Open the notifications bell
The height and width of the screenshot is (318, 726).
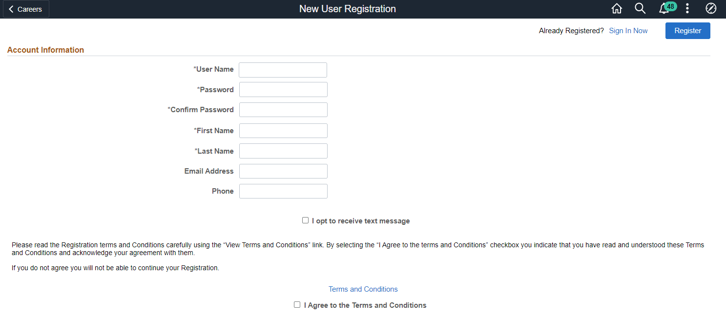[663, 9]
